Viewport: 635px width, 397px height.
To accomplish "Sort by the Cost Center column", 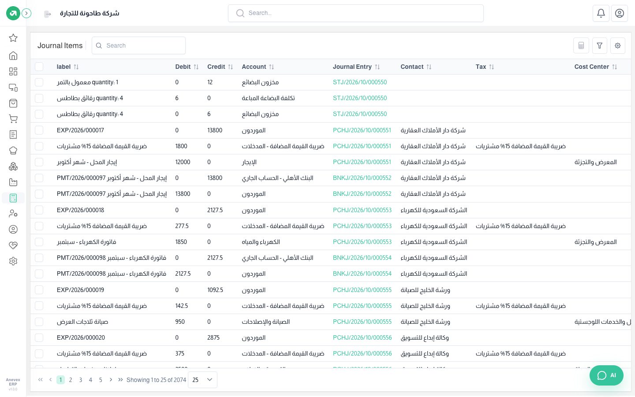I will (596, 67).
